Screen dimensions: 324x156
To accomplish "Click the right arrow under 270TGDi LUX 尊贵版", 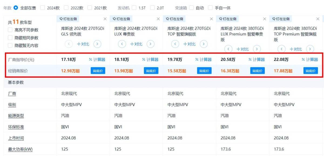I will click(x=150, y=44).
